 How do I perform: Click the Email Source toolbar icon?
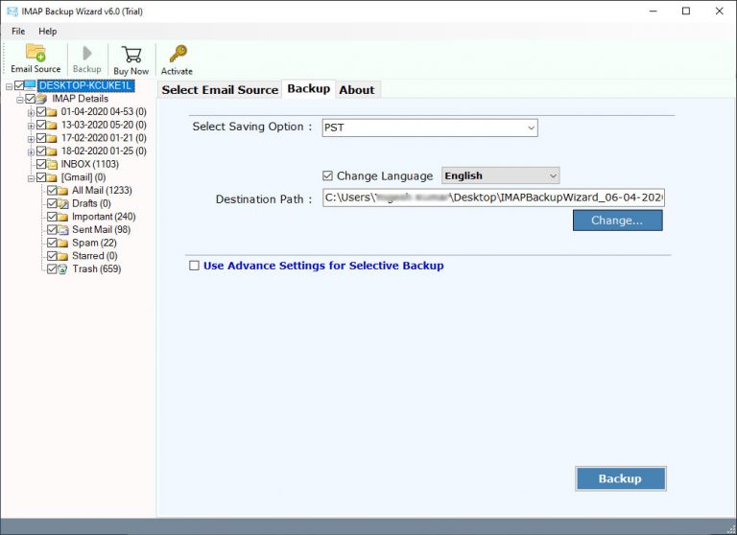[x=36, y=54]
